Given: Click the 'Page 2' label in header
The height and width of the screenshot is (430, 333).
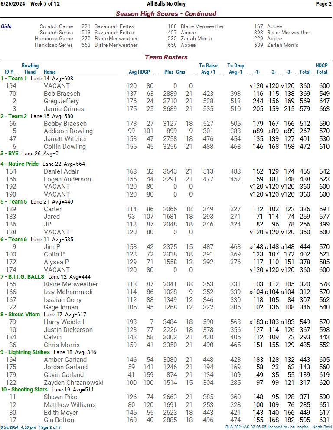Looking at the screenshot, I should (324, 4).
